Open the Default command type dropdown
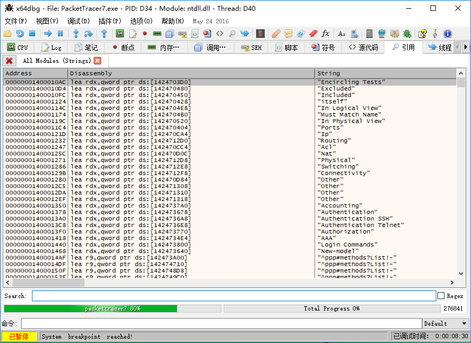Image resolution: width=471 pixels, height=343 pixels. click(446, 323)
